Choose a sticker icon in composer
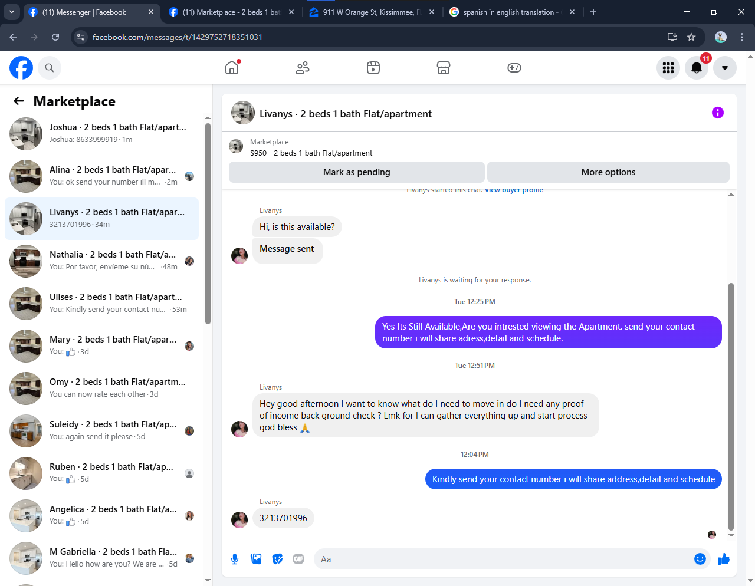This screenshot has height=586, width=755. click(x=277, y=559)
